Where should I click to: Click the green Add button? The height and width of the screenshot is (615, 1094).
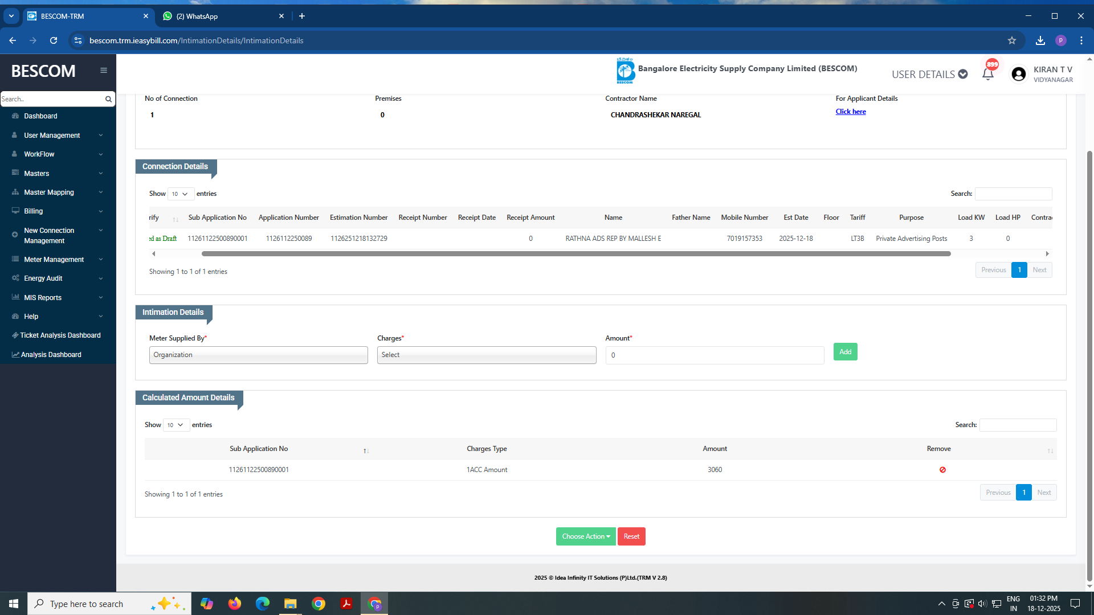(845, 352)
